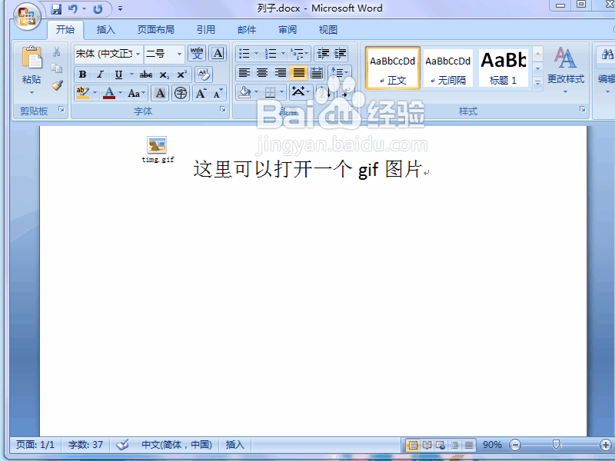Apply italic formatting
Viewport: 615px width, 461px height.
pyautogui.click(x=100, y=73)
